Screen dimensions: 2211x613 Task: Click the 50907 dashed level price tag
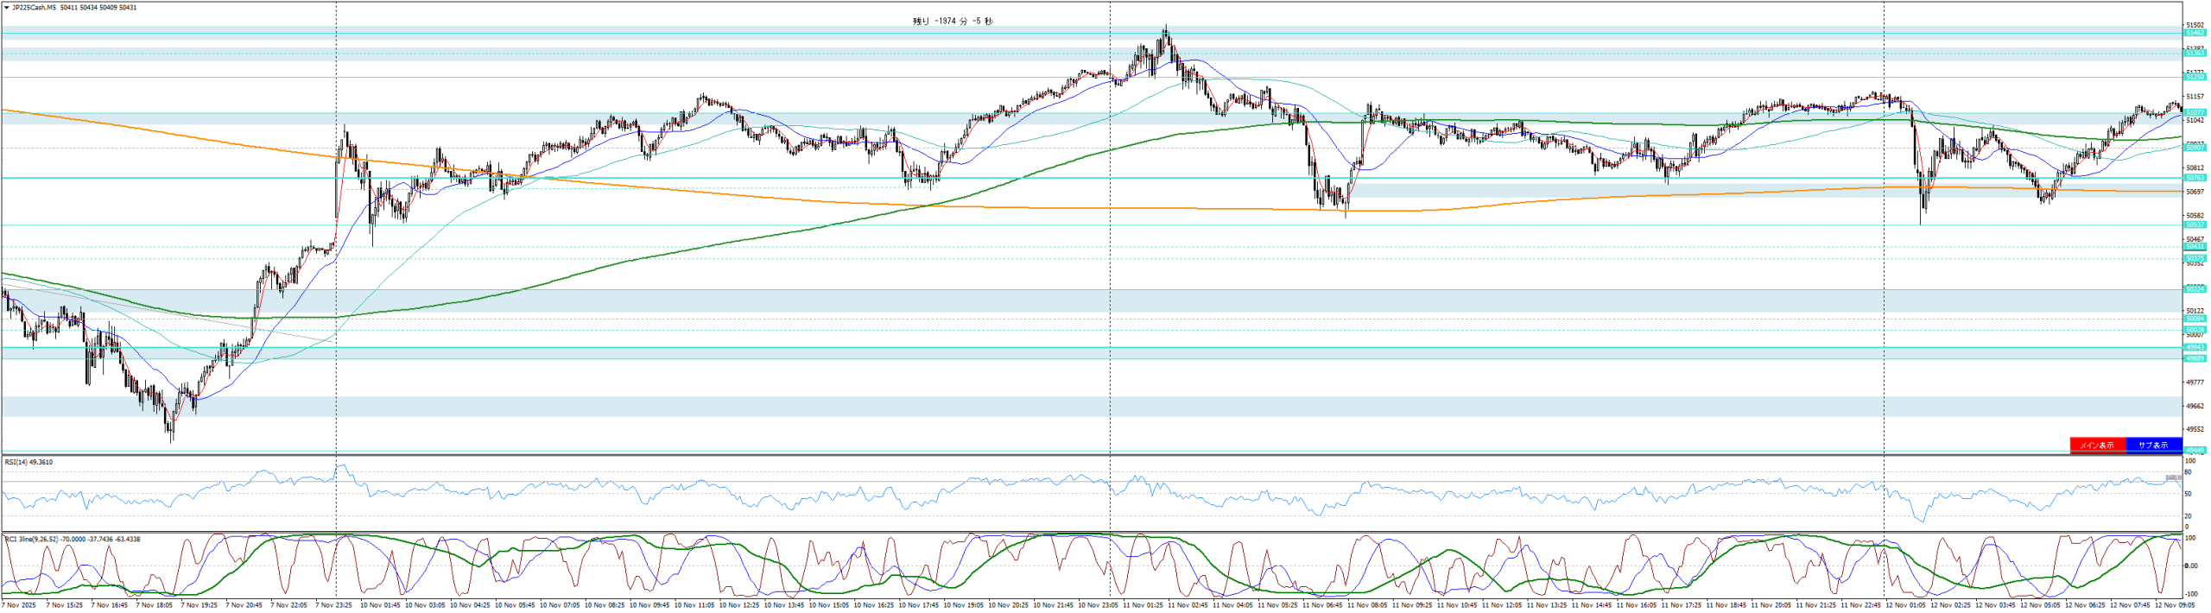2195,149
